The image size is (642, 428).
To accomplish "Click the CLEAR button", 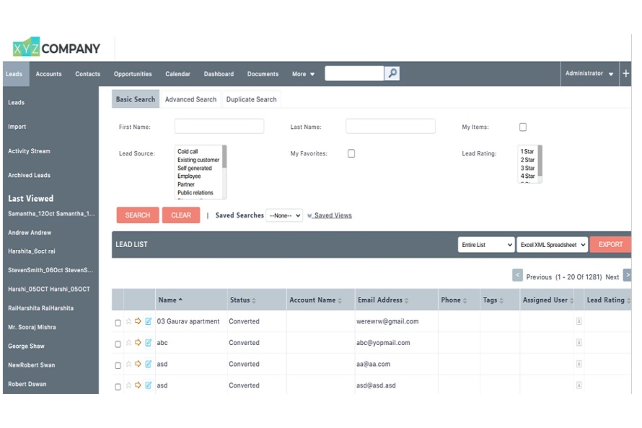I will pyautogui.click(x=181, y=215).
